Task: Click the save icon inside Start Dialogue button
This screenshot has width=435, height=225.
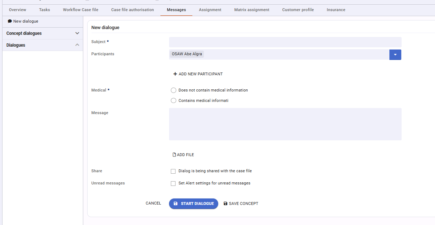Action: [x=176, y=203]
